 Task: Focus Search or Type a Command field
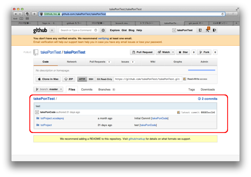point(78,30)
